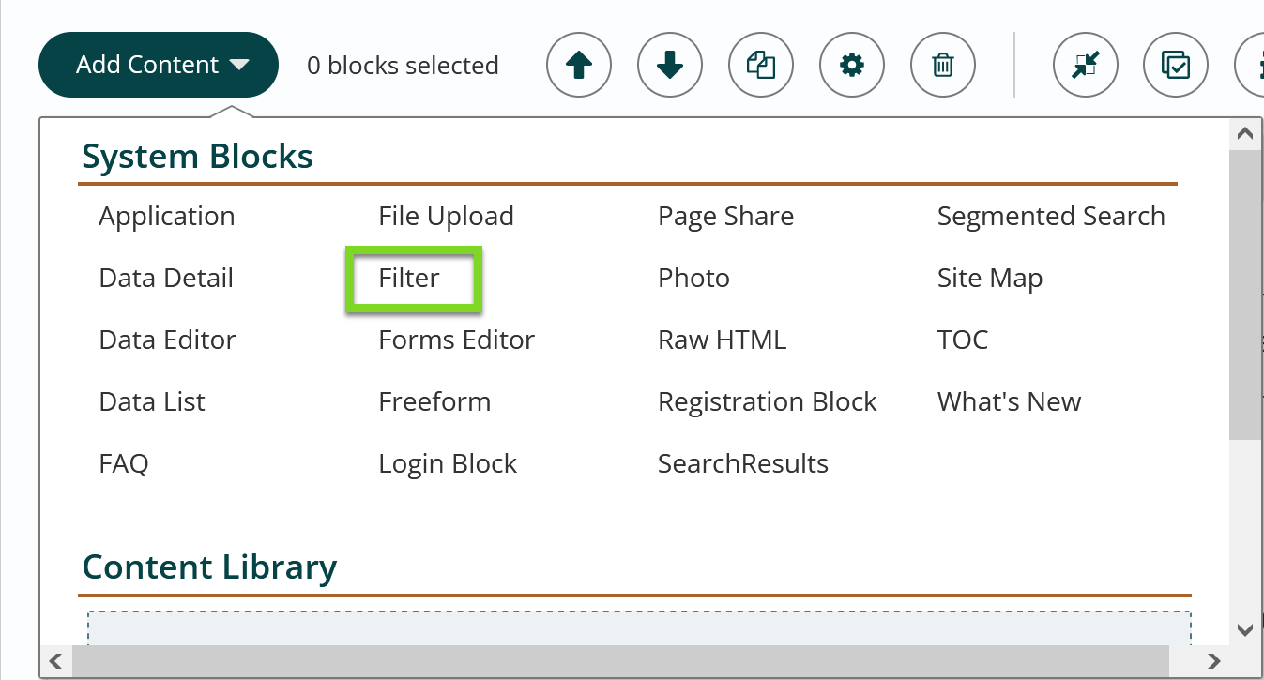Click the delete blocks trash icon
Image resolution: width=1264 pixels, height=680 pixels.
[943, 65]
